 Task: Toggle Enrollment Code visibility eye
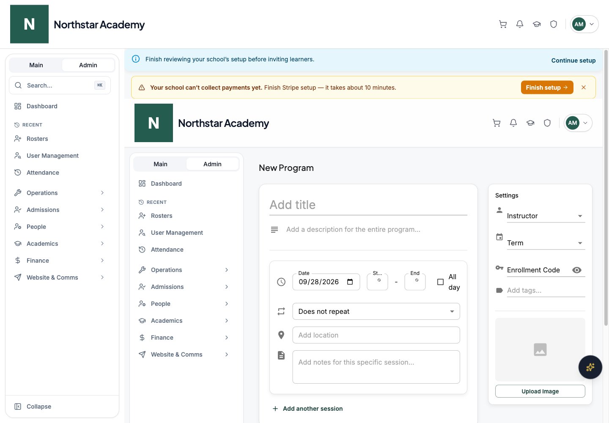click(577, 270)
